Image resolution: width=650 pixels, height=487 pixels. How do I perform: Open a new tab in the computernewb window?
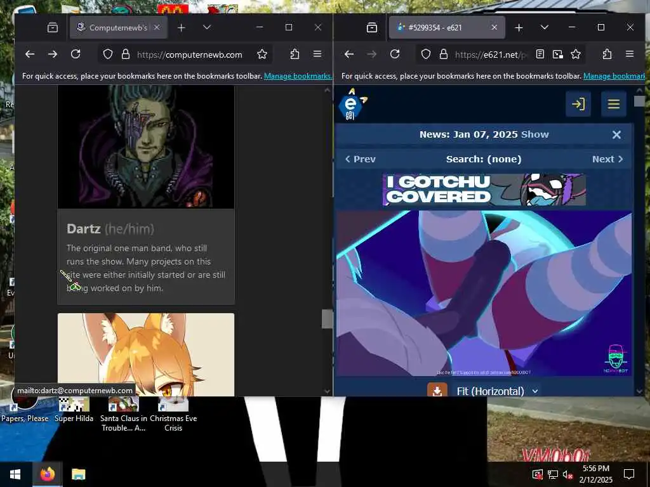[181, 28]
